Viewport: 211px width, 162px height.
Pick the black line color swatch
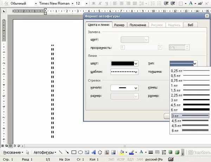(123, 64)
